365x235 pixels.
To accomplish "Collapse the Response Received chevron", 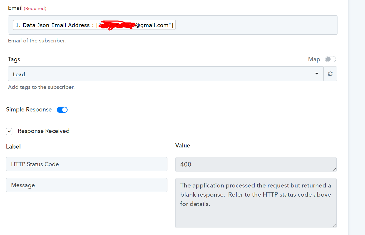I will point(9,131).
